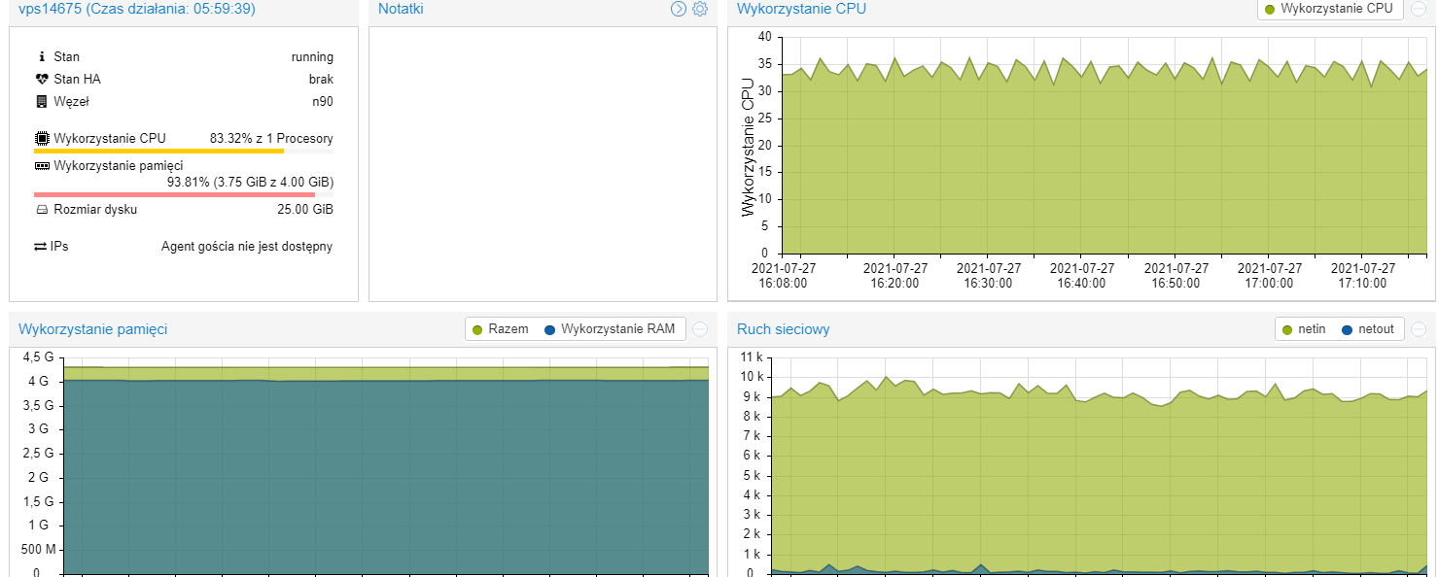The height and width of the screenshot is (577, 1438).
Task: Click the memory module icon beside Wykorzystanie pamięci
Action: coord(42,166)
